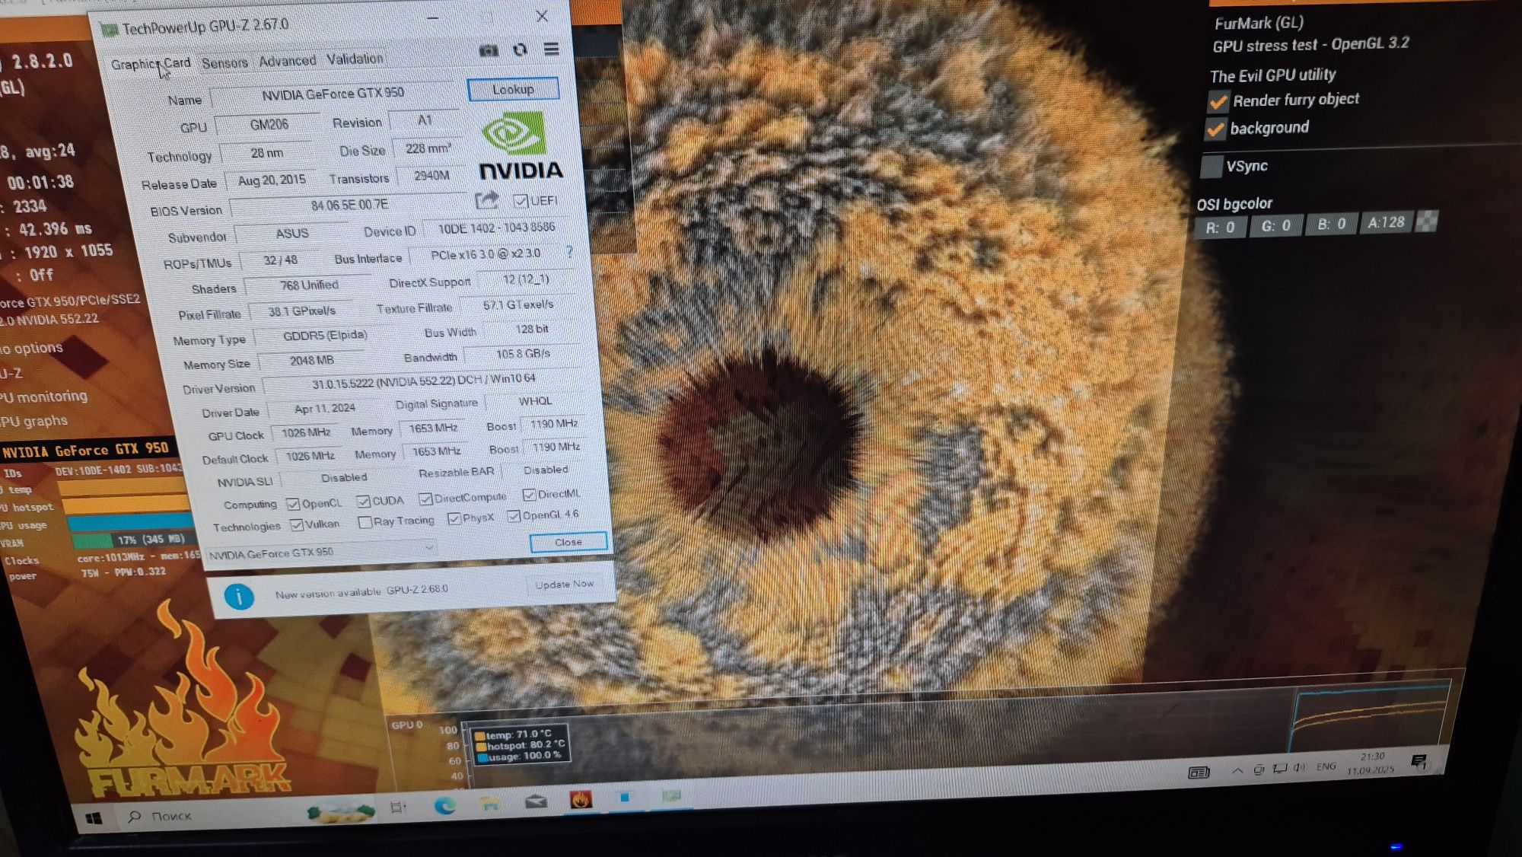Image resolution: width=1522 pixels, height=857 pixels.
Task: Open the Windows Start menu
Action: coord(94,818)
